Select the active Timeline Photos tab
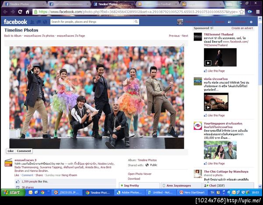The width and height of the screenshot is (263, 205). (x=113, y=4)
